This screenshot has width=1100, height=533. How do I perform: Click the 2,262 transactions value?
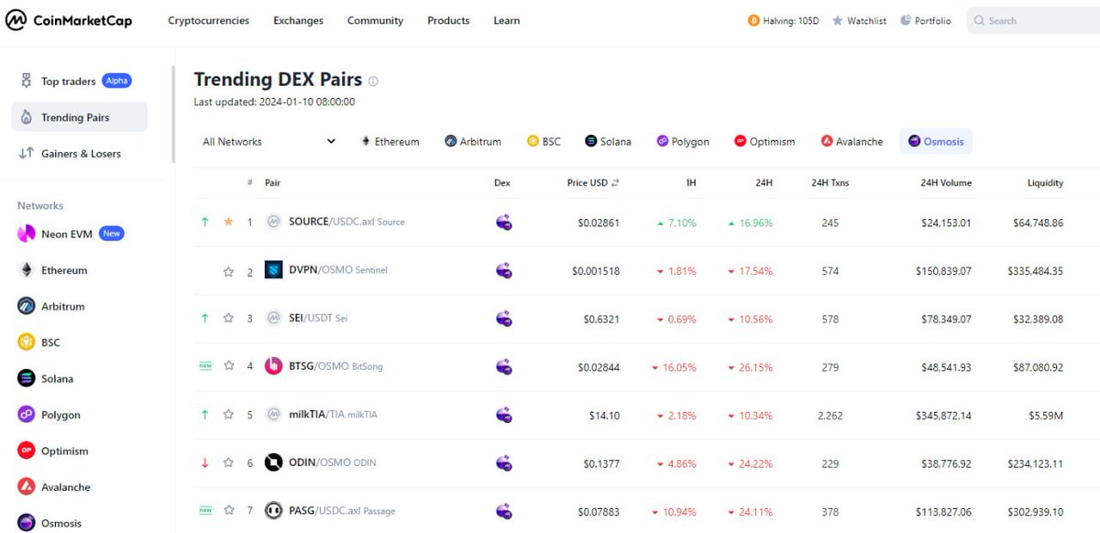830,415
